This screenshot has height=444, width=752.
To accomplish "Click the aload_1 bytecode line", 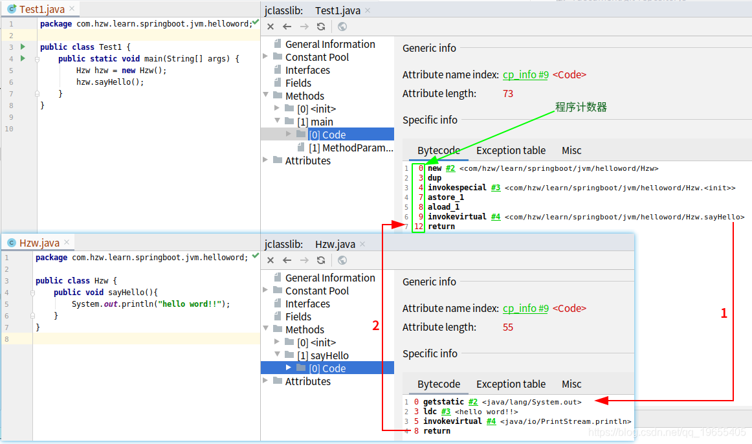I will (x=443, y=206).
